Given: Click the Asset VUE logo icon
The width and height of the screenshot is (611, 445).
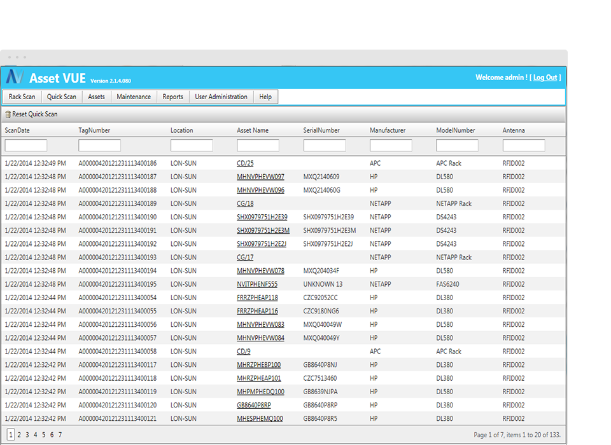Looking at the screenshot, I should click(16, 78).
